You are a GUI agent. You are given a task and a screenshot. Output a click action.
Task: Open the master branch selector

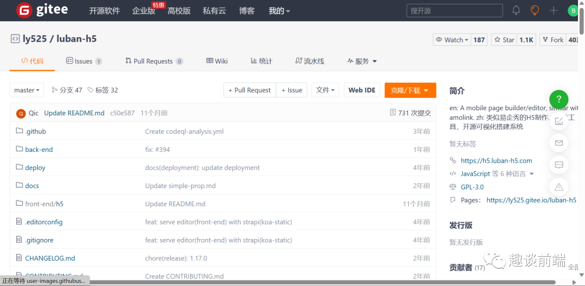coord(27,90)
